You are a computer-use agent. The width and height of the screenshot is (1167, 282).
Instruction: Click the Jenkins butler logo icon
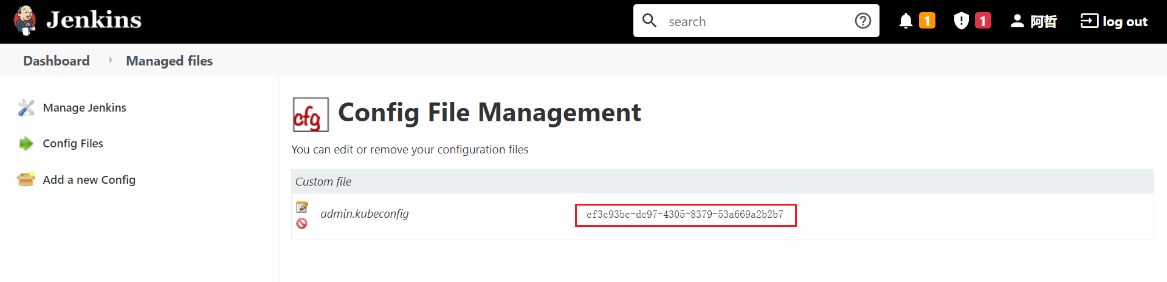pos(25,21)
